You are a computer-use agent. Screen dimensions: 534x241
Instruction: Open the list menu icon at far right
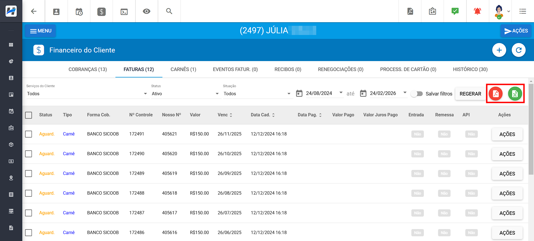(x=523, y=11)
